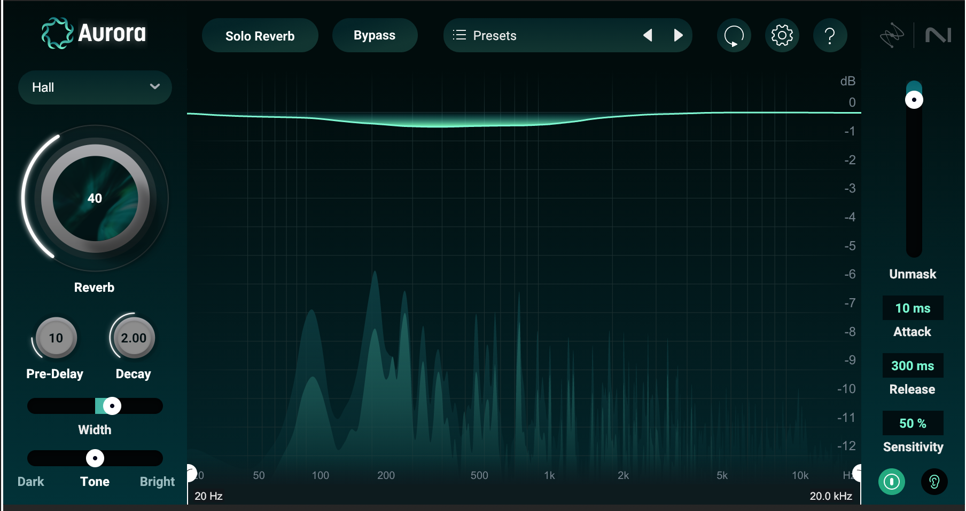966x511 pixels.
Task: Click the Pre-Delay label text
Action: point(55,374)
